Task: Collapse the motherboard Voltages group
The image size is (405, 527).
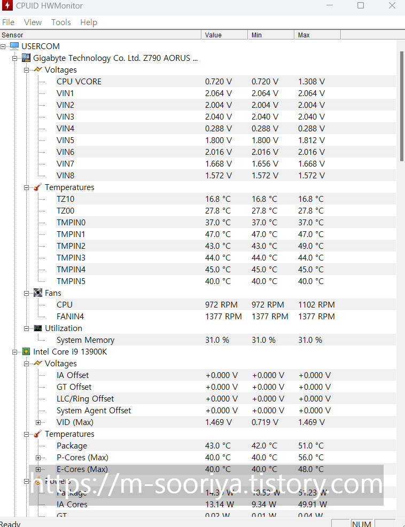Action: [x=27, y=70]
